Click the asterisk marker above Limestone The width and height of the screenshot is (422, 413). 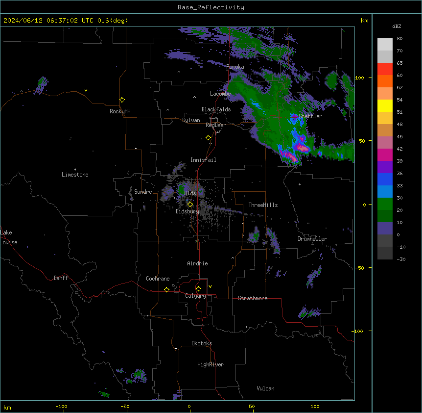point(75,170)
